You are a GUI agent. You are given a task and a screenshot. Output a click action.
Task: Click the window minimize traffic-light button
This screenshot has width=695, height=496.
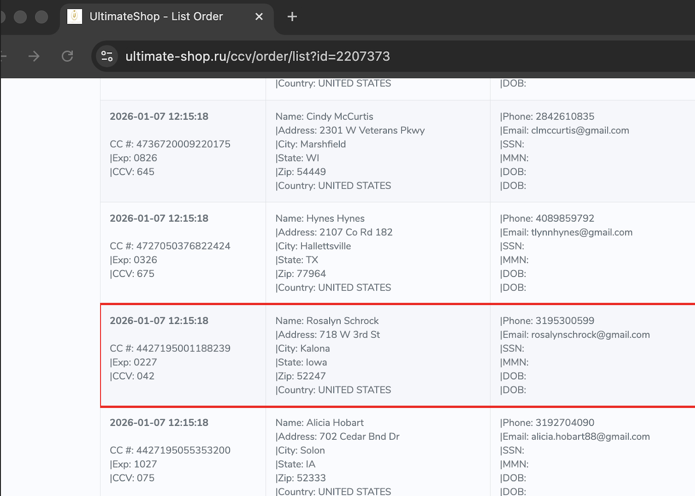point(20,17)
